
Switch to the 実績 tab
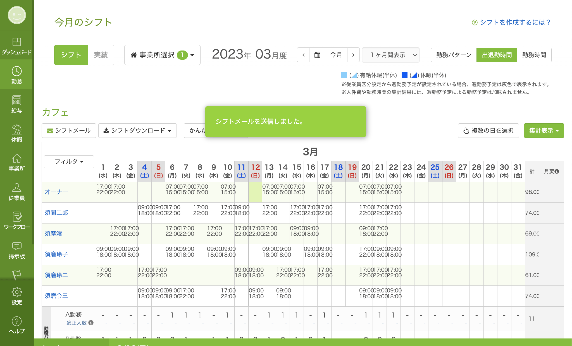coord(101,55)
